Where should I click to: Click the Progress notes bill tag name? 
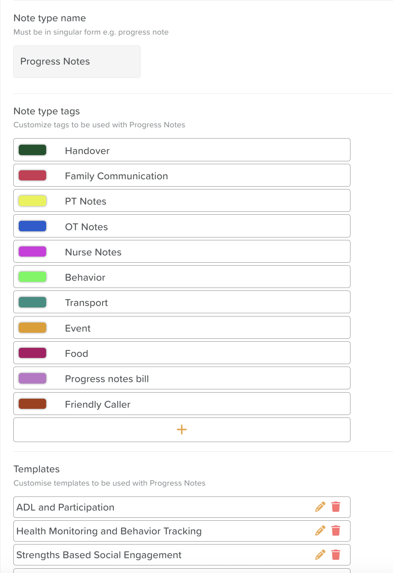(x=107, y=379)
